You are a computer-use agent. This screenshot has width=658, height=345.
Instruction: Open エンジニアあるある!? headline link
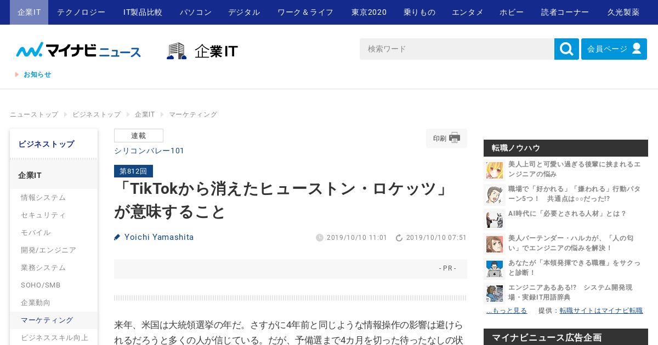click(570, 292)
